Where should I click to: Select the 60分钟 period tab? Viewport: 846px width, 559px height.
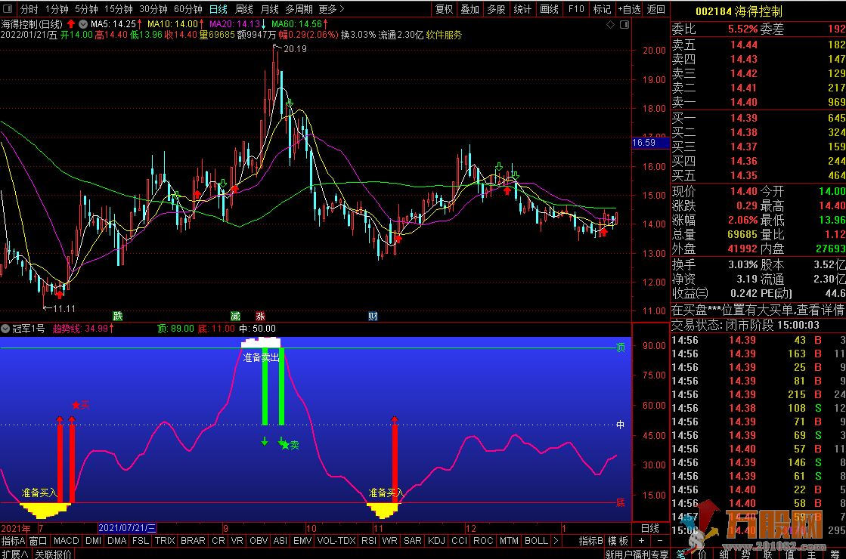click(188, 9)
